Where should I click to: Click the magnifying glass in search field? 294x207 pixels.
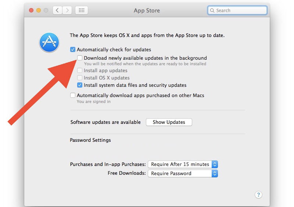point(212,11)
